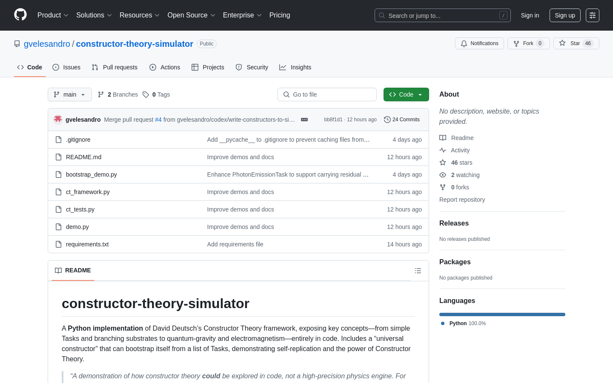Click the file icon beside README.md
This screenshot has width=613, height=383.
(59, 157)
